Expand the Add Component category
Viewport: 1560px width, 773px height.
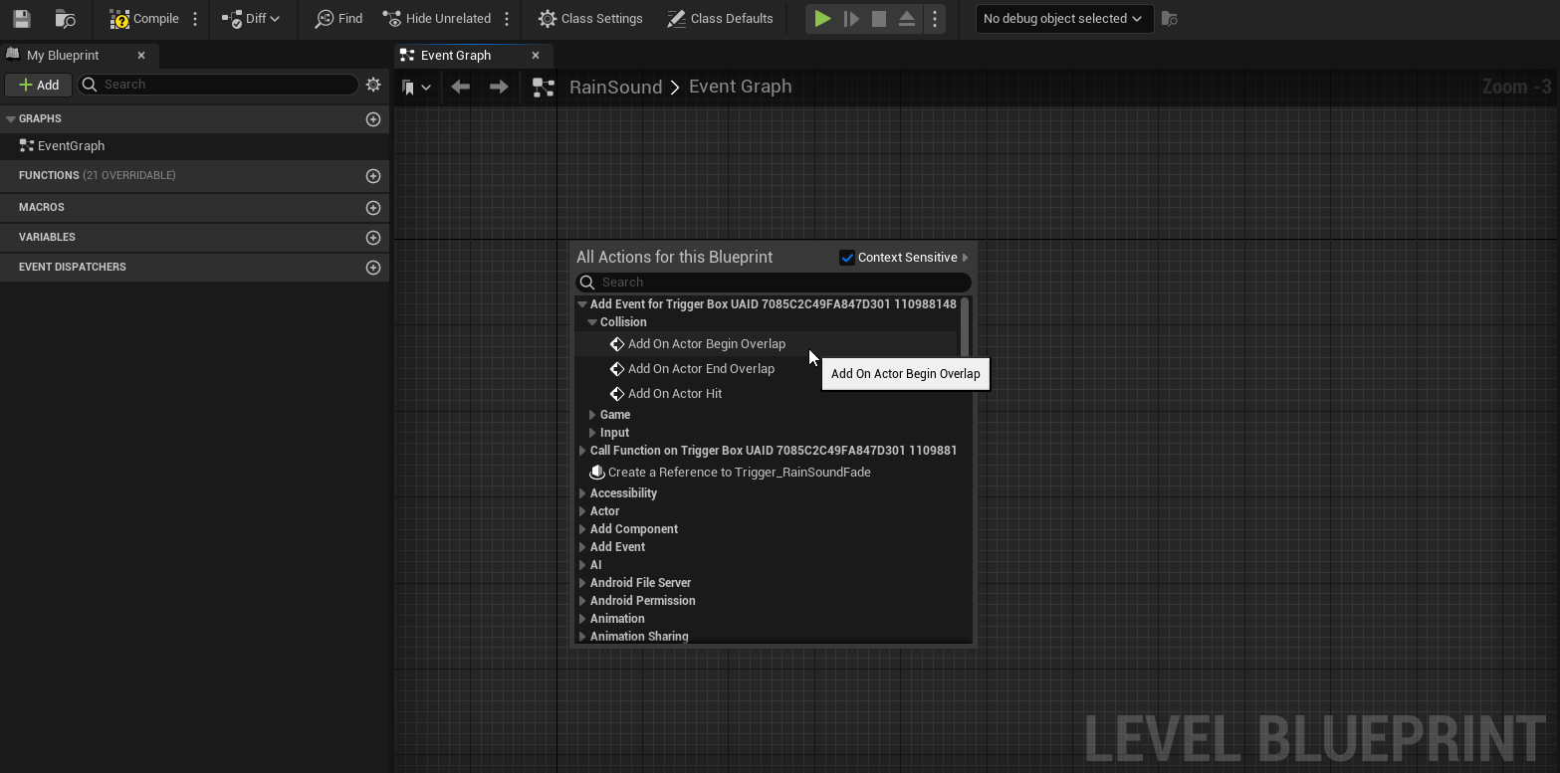coord(582,529)
